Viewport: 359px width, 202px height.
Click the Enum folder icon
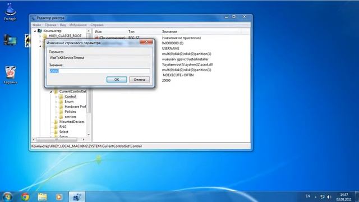[61, 102]
